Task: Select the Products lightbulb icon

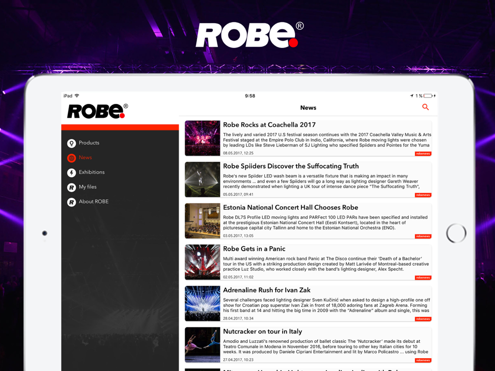Action: coord(72,143)
